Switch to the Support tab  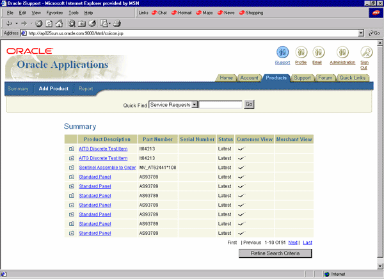[302, 78]
